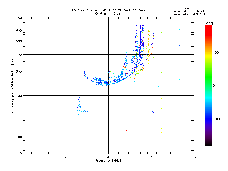The image size is (228, 171).
Task: Click the y-axis '750' tick label
Action: [19, 18]
